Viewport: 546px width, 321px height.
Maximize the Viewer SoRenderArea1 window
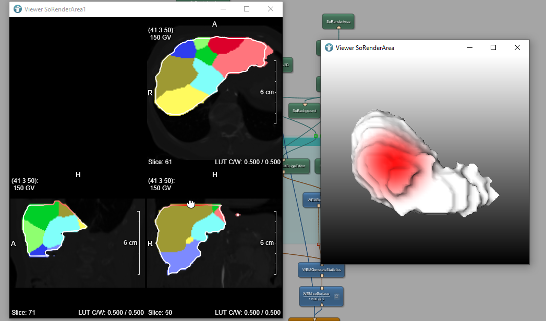(x=247, y=9)
